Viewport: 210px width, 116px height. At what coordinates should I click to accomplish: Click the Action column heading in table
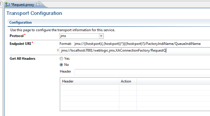tap(128, 81)
